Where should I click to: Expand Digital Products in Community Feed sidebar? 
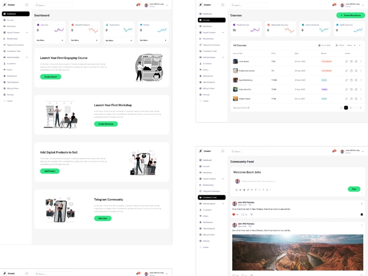coord(223,179)
